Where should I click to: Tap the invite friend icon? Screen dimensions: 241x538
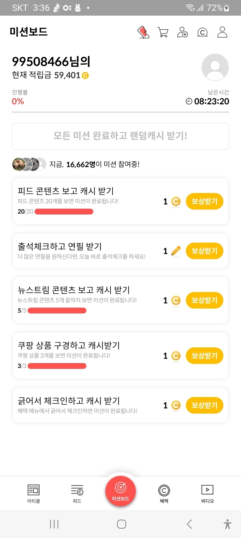click(x=183, y=32)
